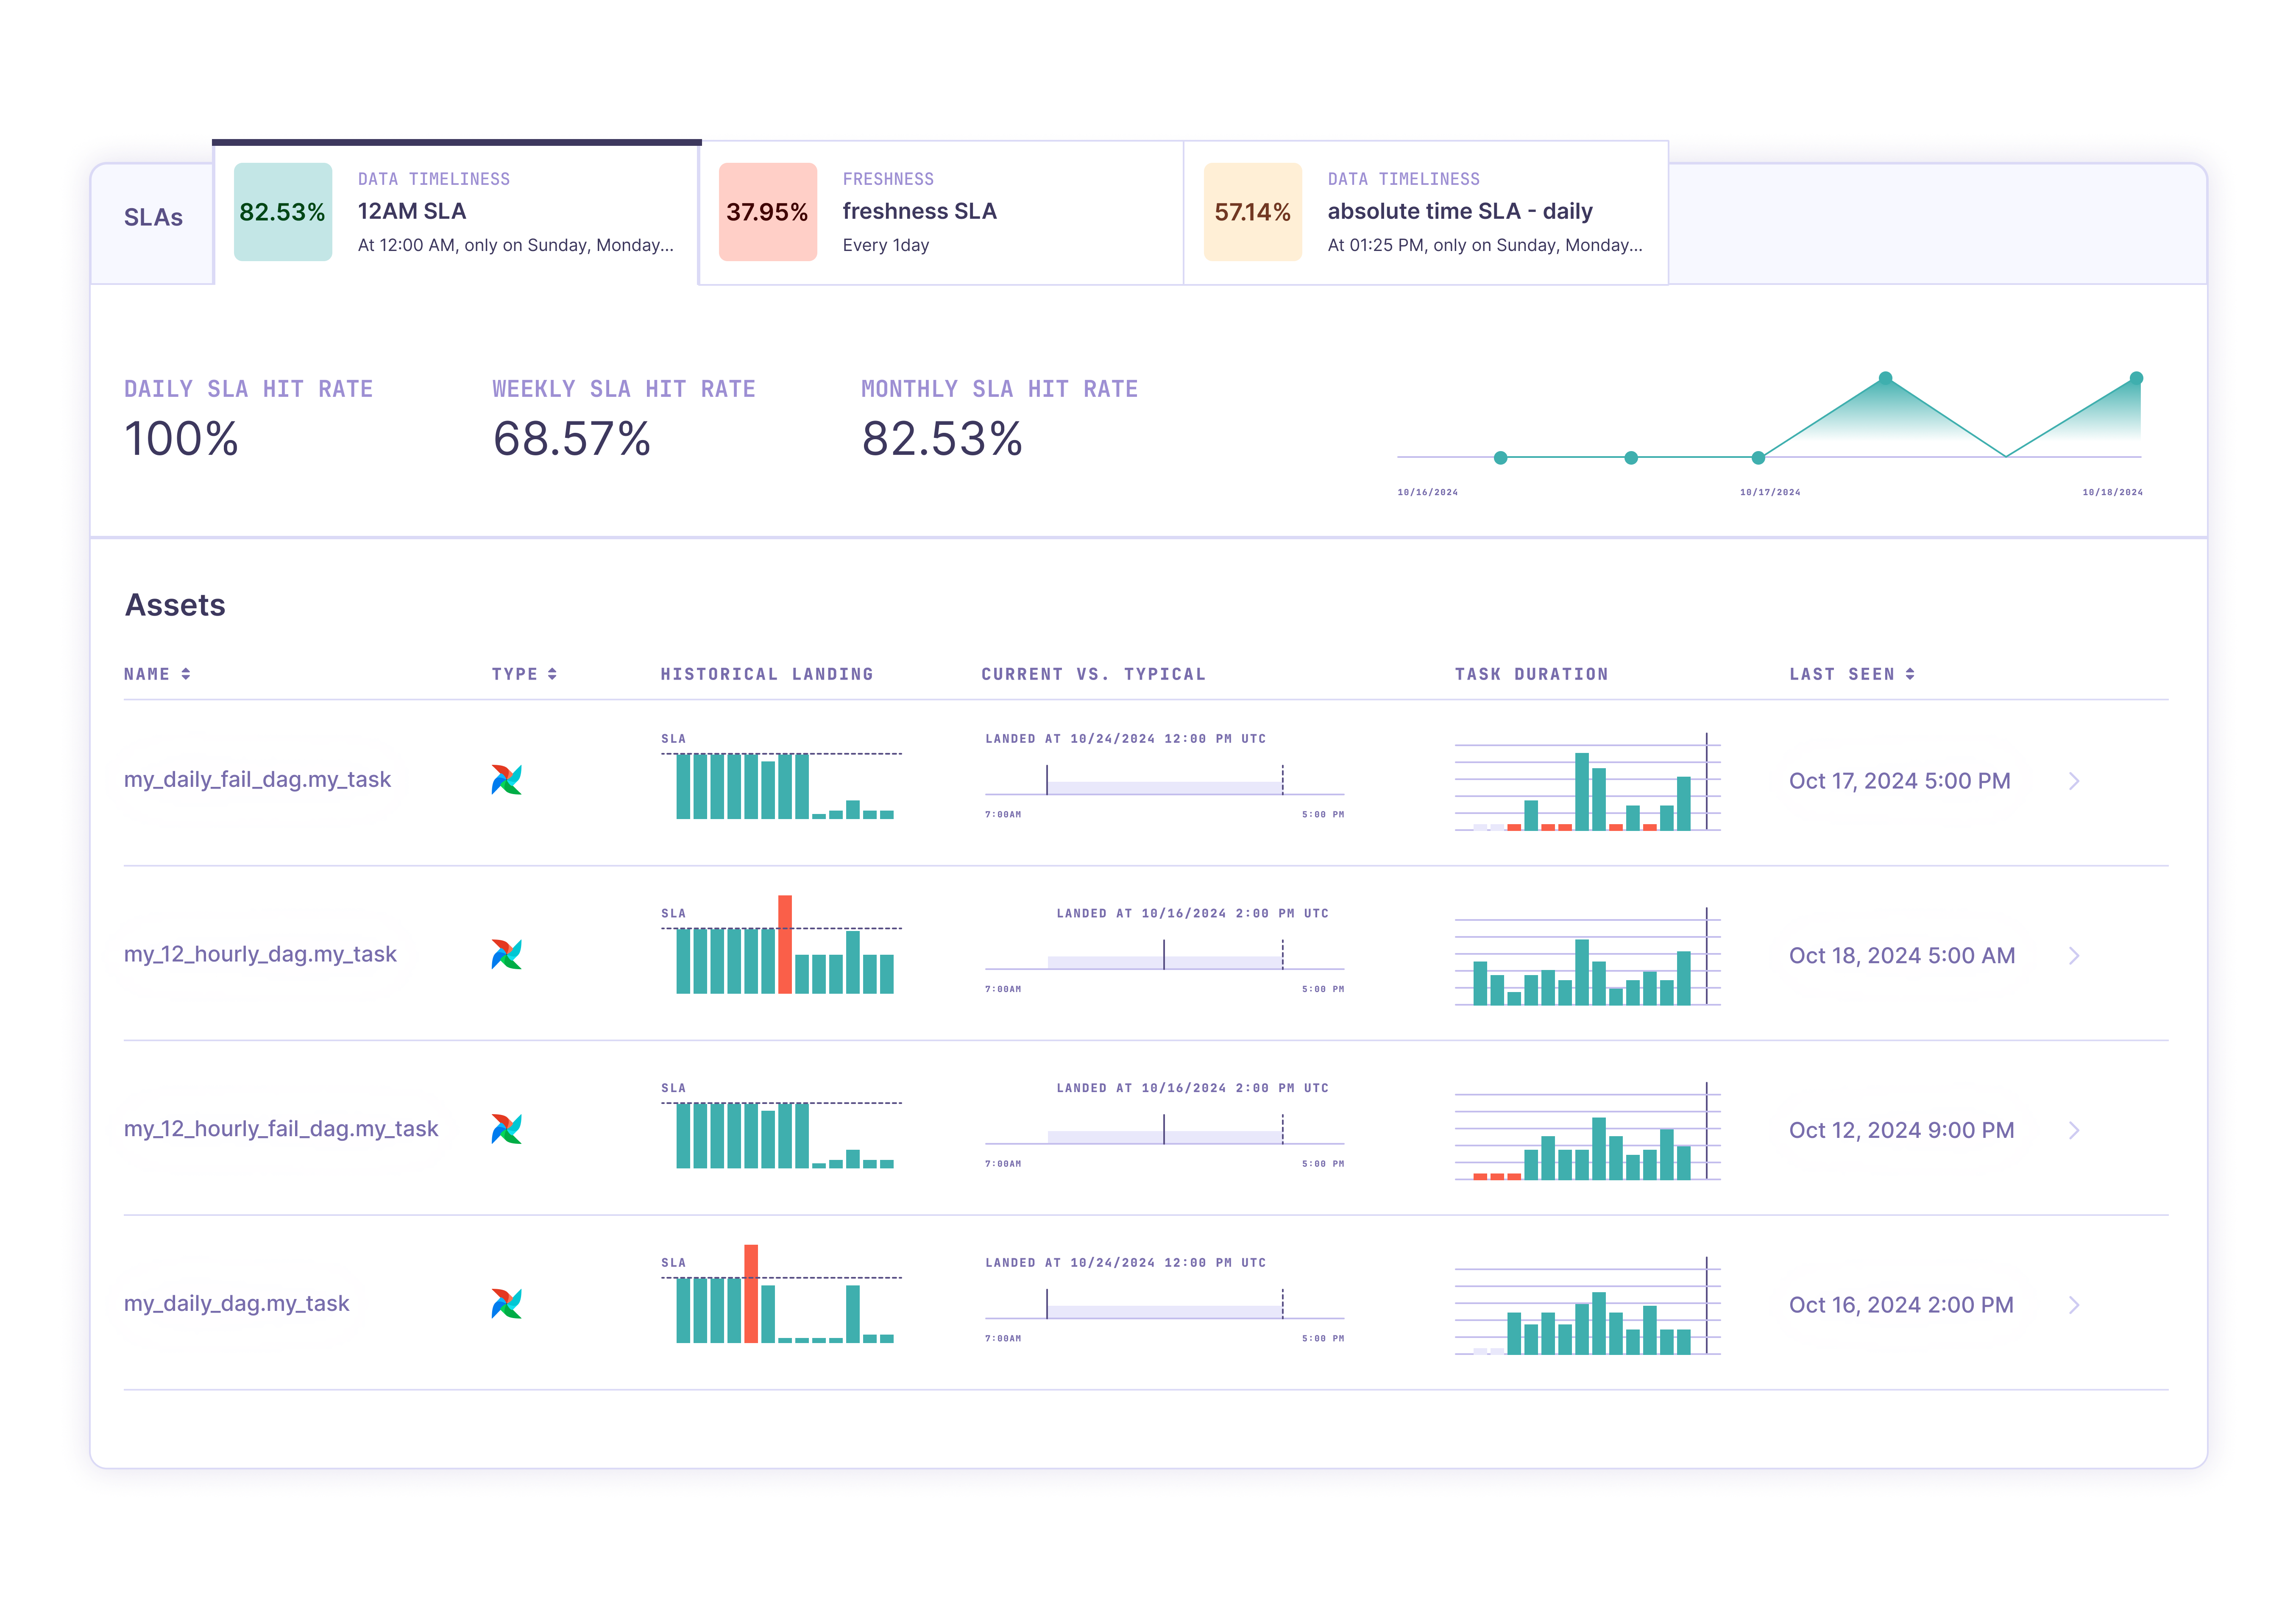
Task: Expand my_12_hourly_fail_dag.my_task row chevron
Action: point(2074,1130)
